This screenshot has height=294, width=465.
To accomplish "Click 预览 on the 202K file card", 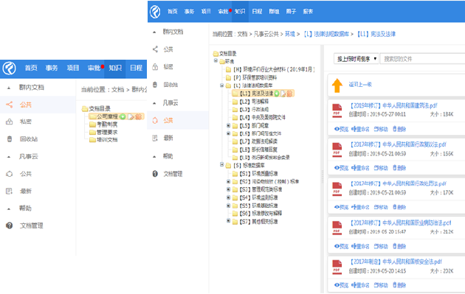I will pos(341,285).
